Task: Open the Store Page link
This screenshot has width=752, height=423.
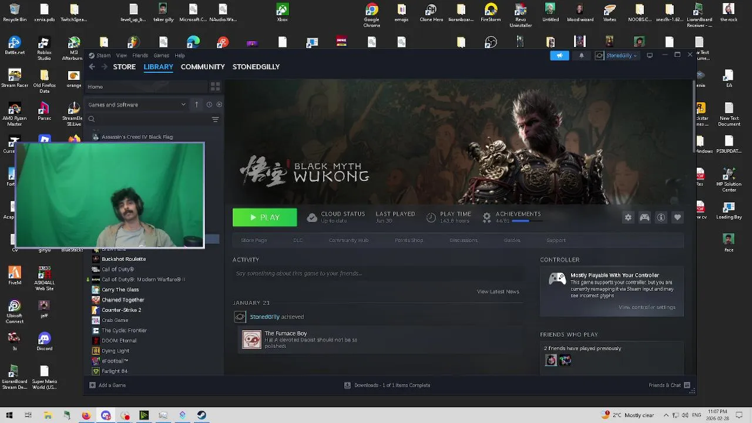Action: [x=254, y=240]
